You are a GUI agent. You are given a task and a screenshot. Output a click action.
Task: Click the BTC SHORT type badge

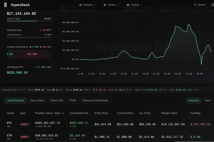coord(24,124)
